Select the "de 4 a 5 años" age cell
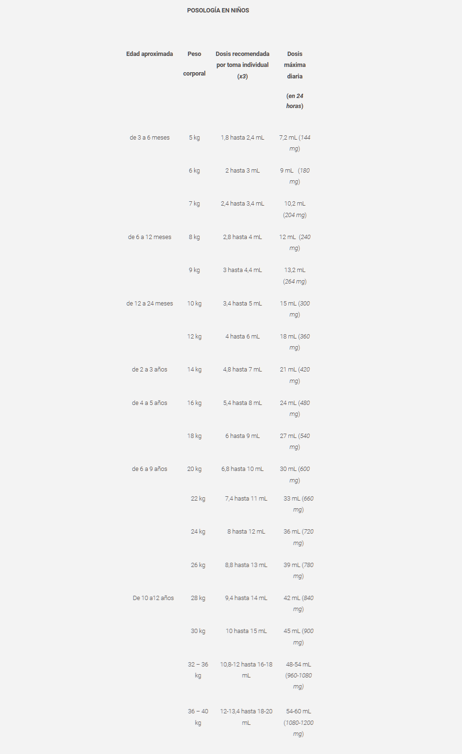462x754 pixels. pos(150,403)
